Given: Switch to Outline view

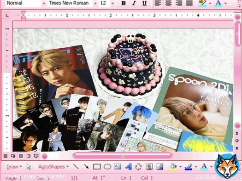Looking at the screenshot, I should [29, 156].
